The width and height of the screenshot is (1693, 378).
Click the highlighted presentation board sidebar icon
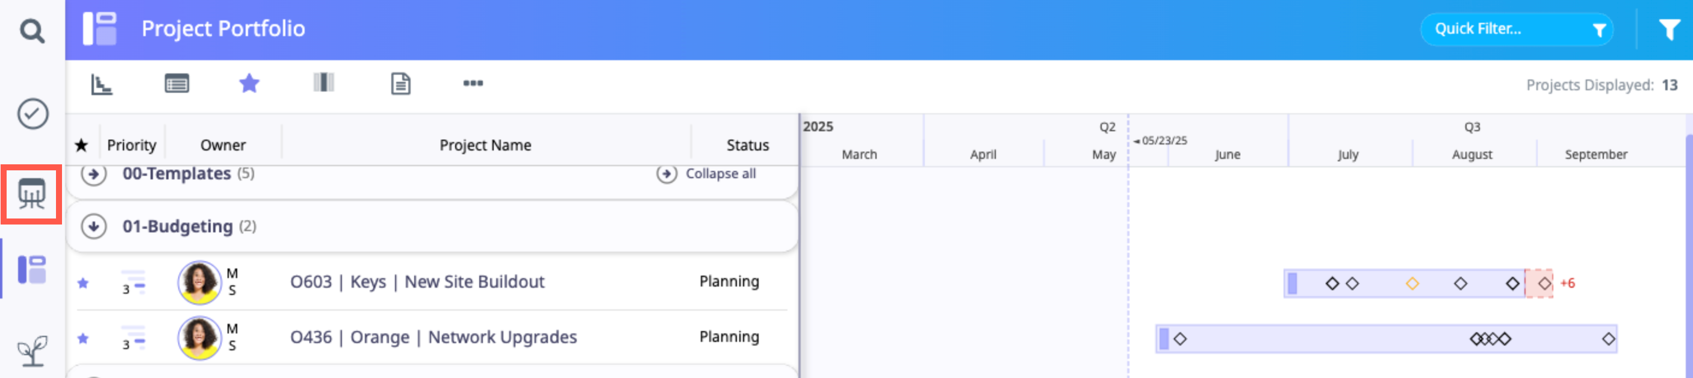pyautogui.click(x=31, y=194)
